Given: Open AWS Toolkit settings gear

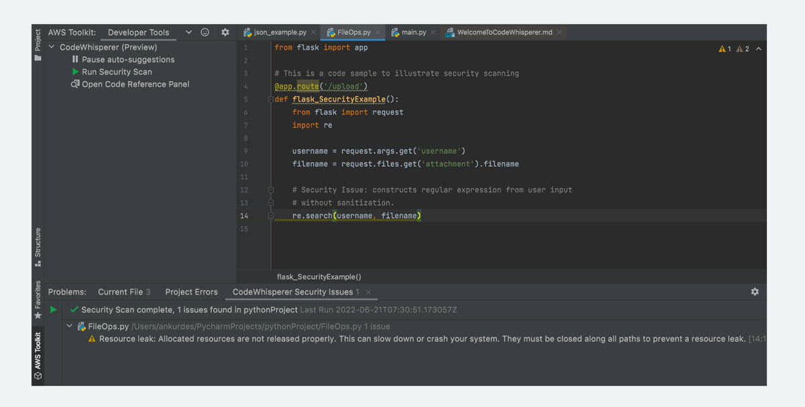Looking at the screenshot, I should 225,32.
